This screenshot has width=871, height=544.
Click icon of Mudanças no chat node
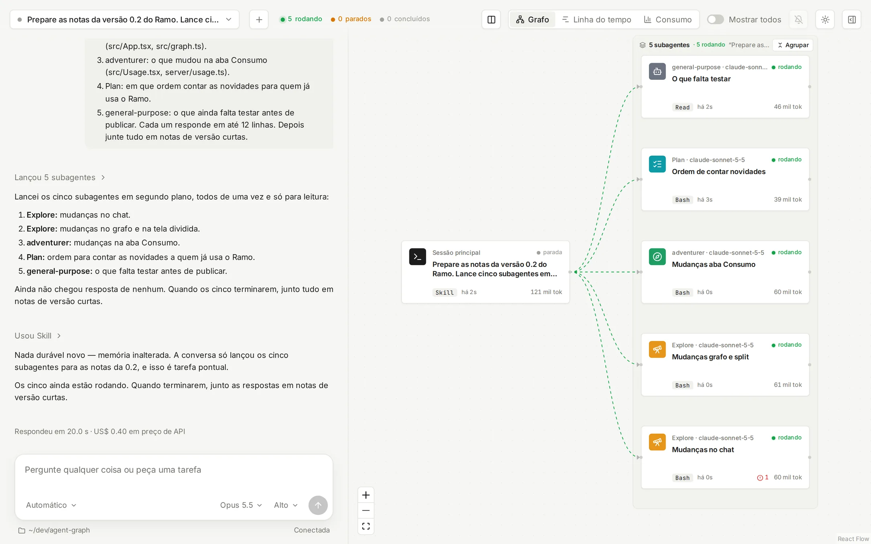[657, 442]
